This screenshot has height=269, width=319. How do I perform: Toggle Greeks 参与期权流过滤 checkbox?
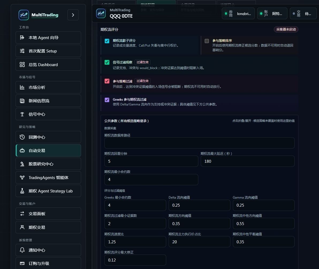pos(107,100)
